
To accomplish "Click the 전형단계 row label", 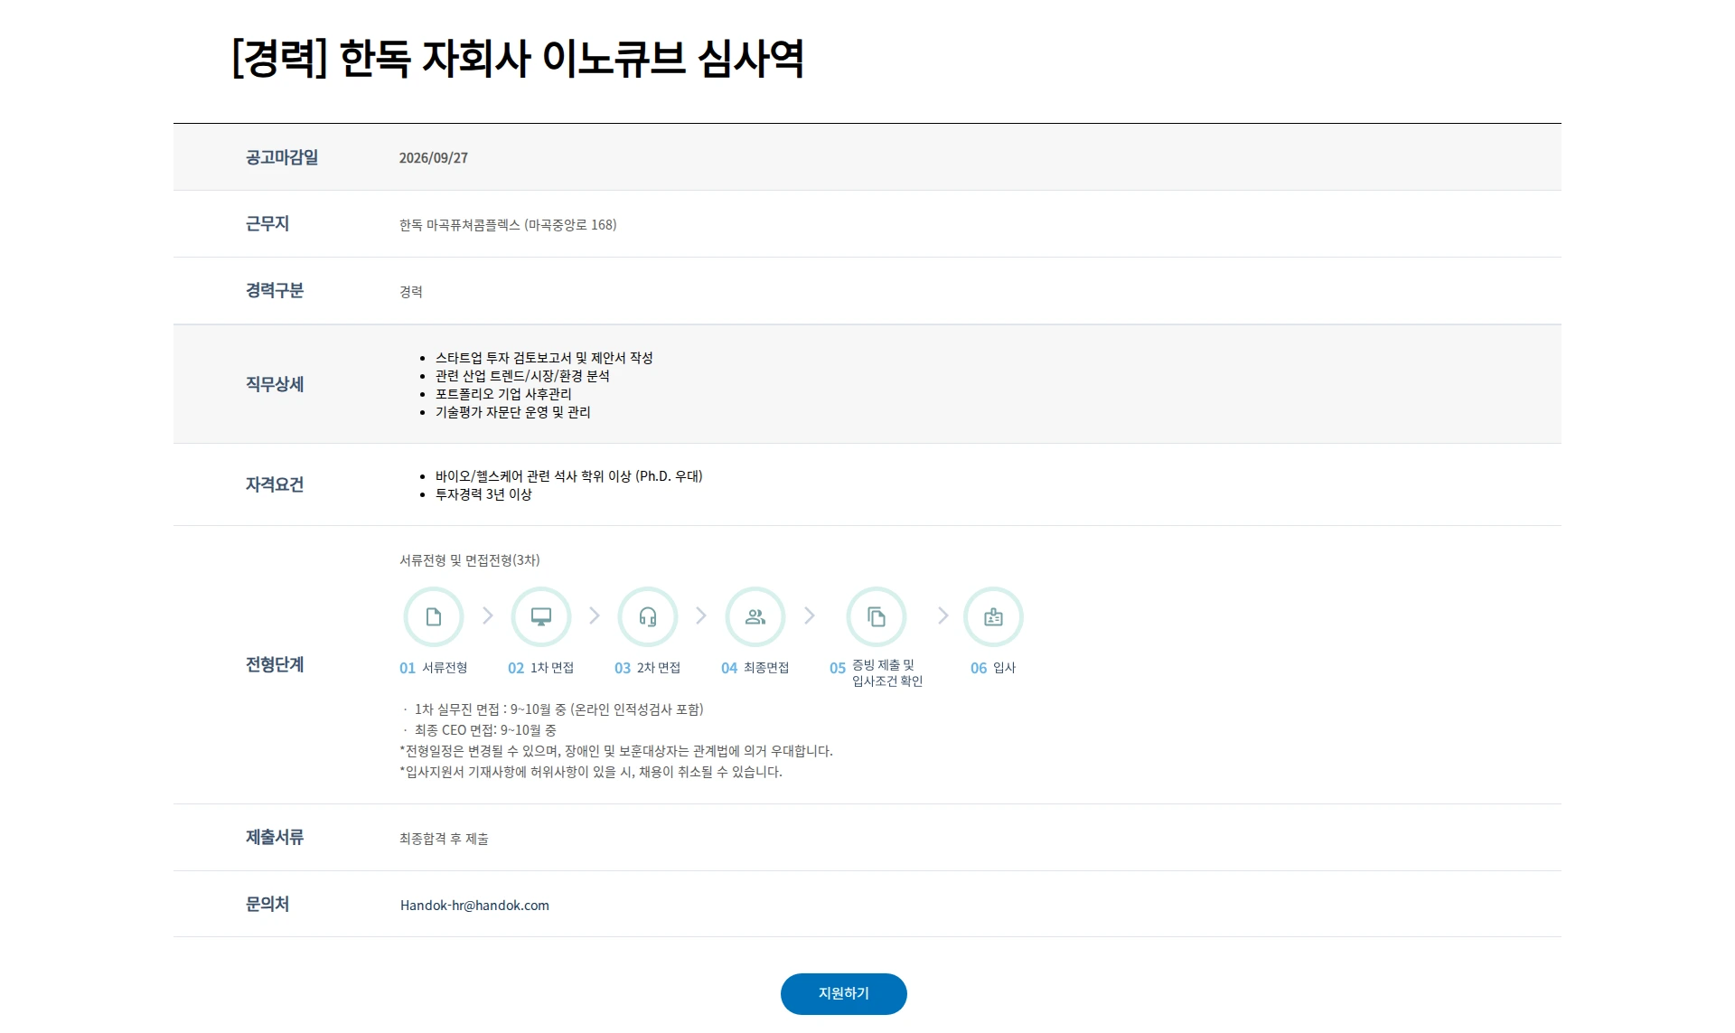I will [x=275, y=664].
